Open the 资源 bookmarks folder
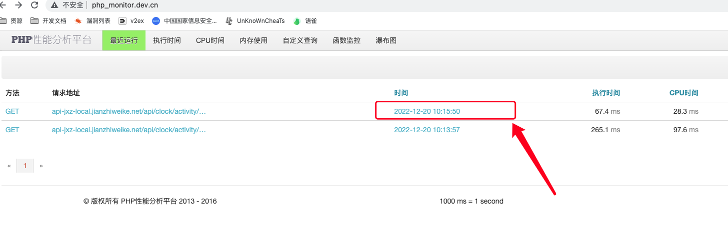Viewport: 728px width, 236px height. [11, 21]
